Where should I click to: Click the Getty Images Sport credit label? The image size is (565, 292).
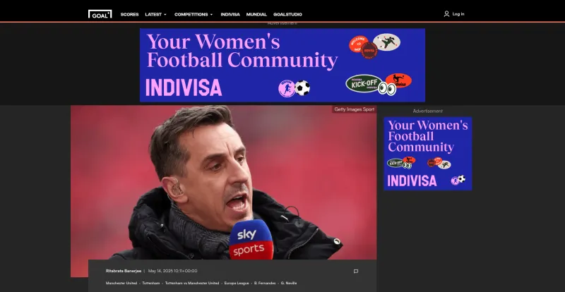click(x=355, y=109)
